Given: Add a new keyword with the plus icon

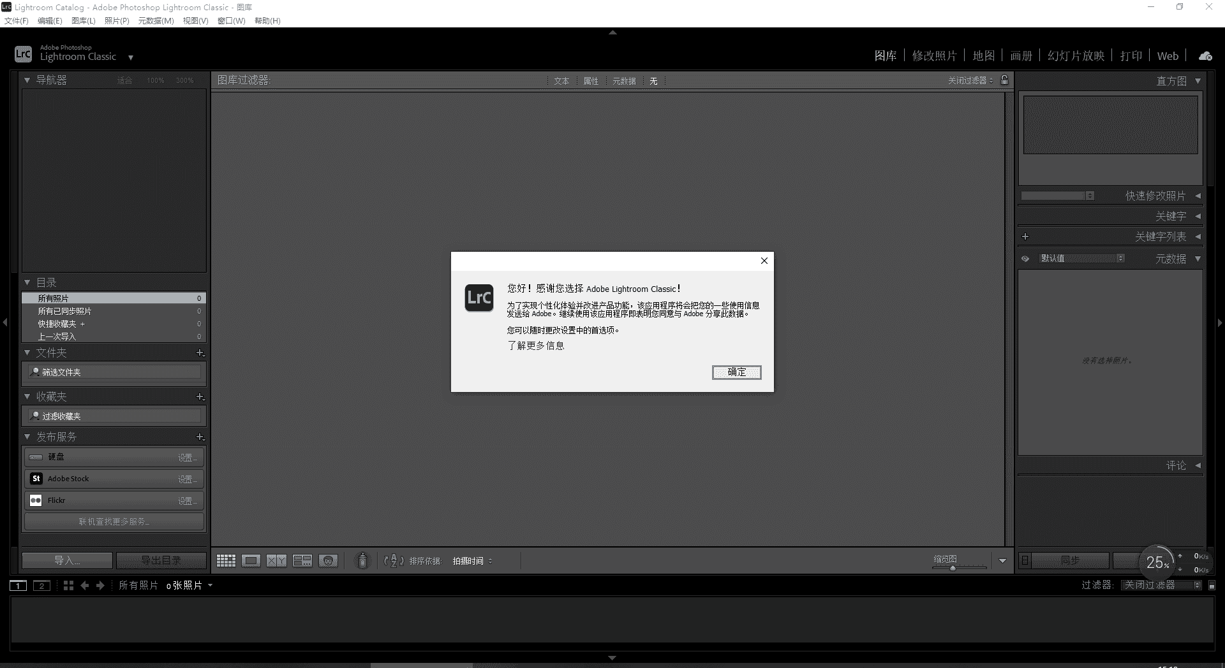Looking at the screenshot, I should click(x=1025, y=236).
